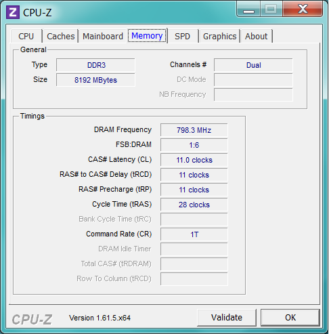
Task: Show the About tab
Action: 257,36
